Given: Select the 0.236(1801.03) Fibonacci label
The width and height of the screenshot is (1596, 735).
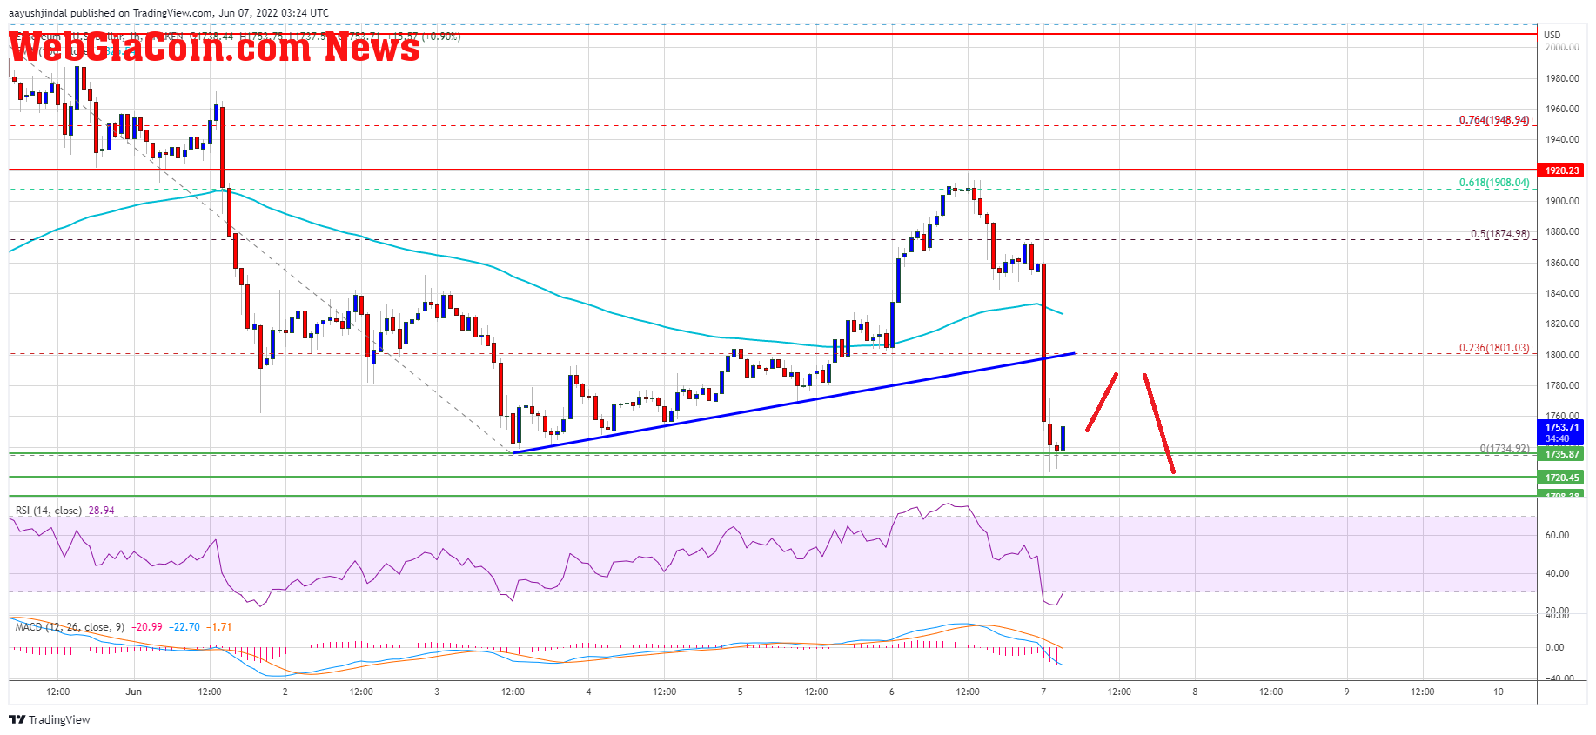Looking at the screenshot, I should 1494,348.
